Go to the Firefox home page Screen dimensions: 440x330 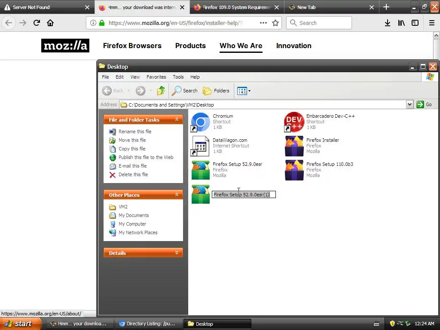pyautogui.click(x=50, y=23)
